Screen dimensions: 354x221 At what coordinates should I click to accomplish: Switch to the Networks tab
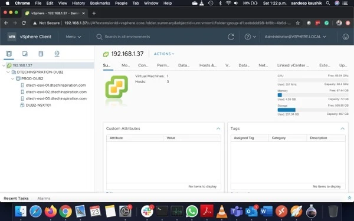[x=263, y=65]
